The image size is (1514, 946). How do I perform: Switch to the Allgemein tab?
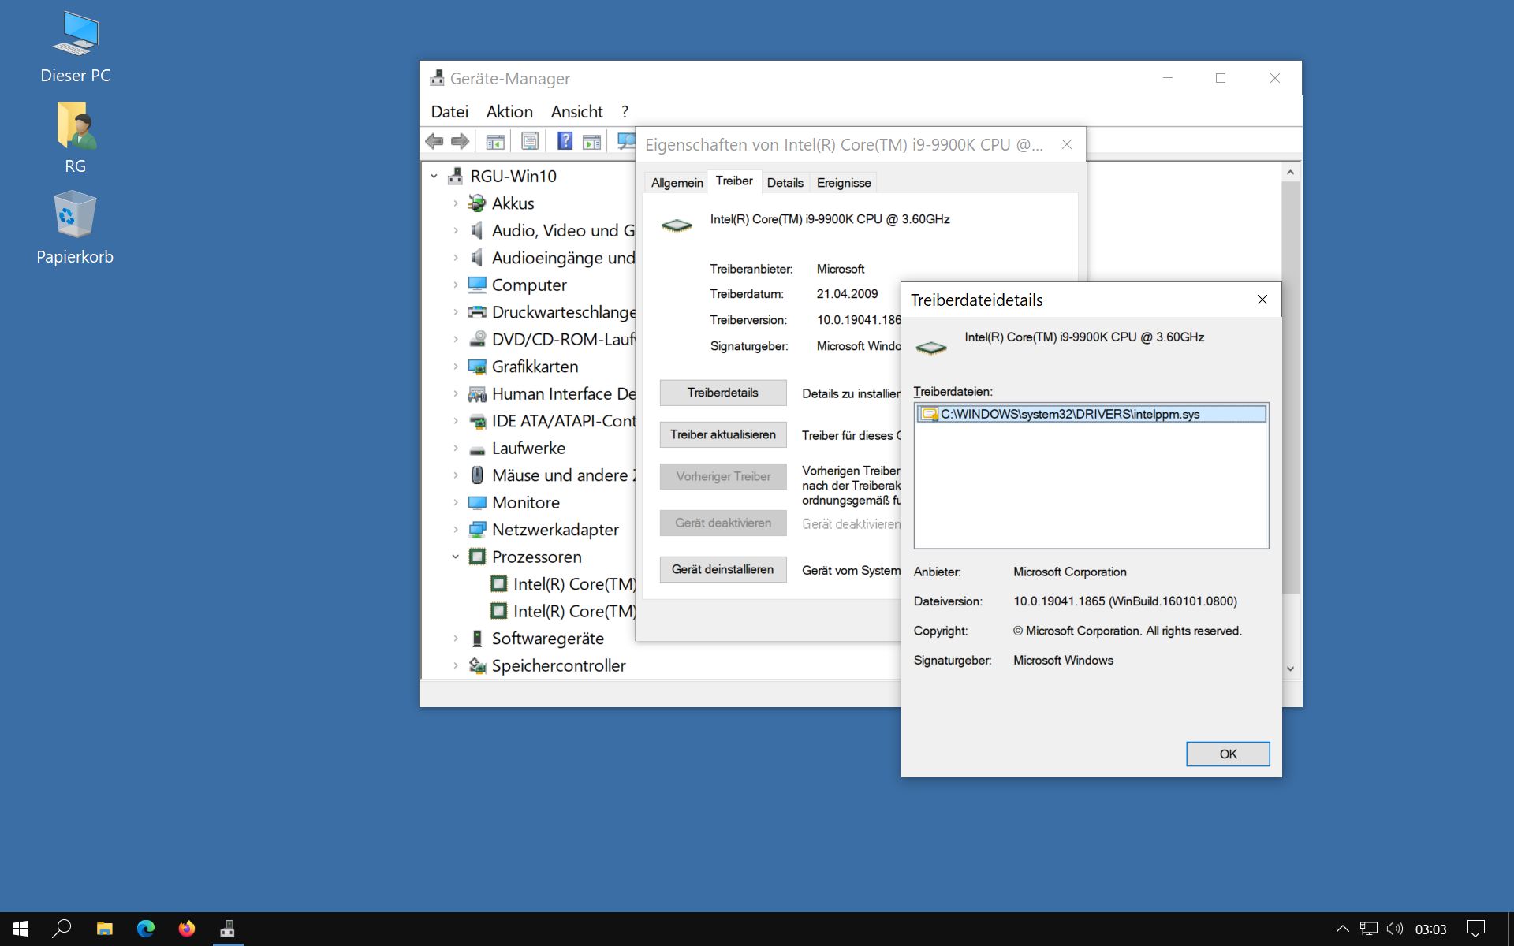click(677, 183)
